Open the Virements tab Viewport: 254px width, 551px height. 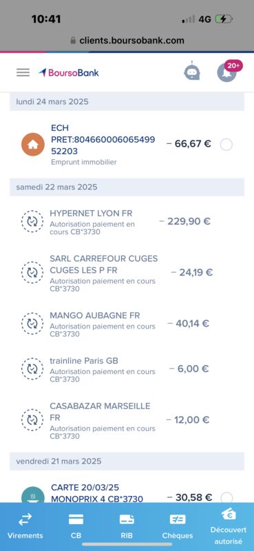pyautogui.click(x=25, y=526)
